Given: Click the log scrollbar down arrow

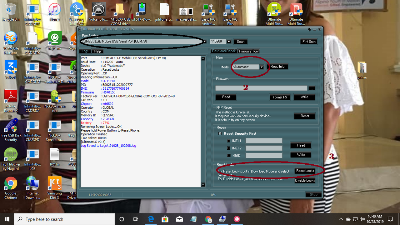Looking at the screenshot, I should [x=203, y=185].
